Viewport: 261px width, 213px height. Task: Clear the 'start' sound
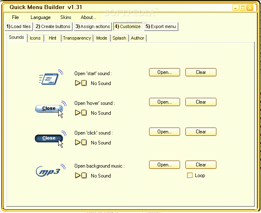201,72
